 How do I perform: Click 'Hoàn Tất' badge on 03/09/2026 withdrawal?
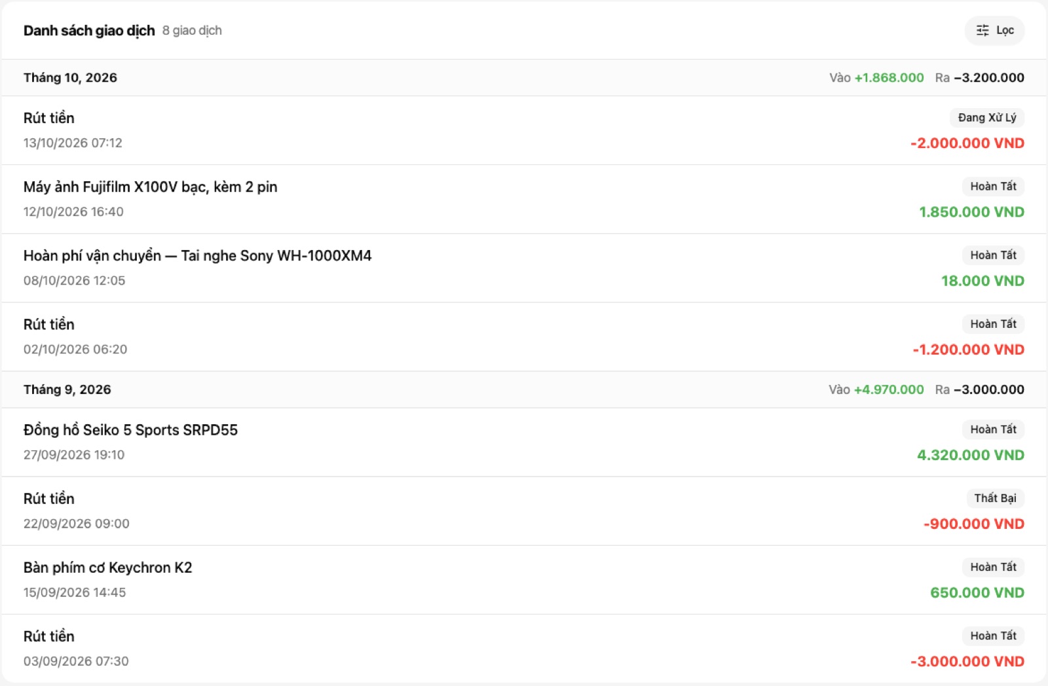(x=993, y=636)
